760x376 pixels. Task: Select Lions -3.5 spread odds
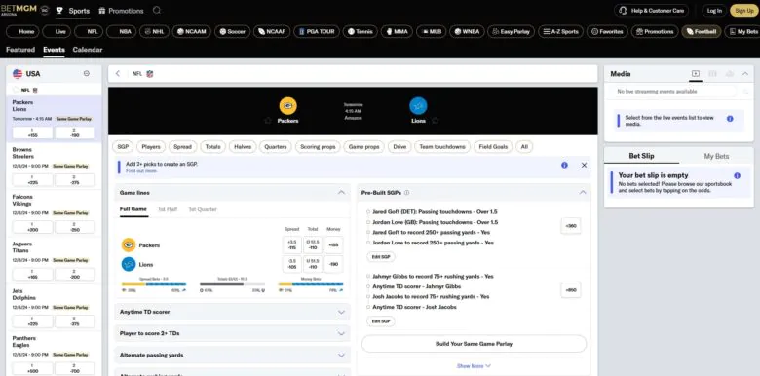tap(292, 264)
